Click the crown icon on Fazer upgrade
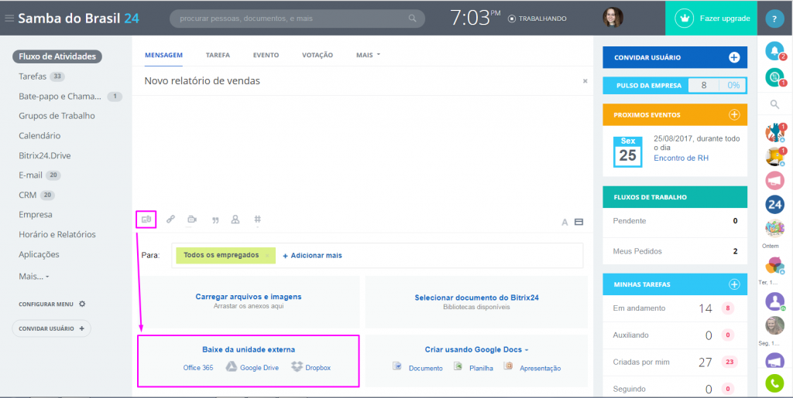 pyautogui.click(x=685, y=18)
